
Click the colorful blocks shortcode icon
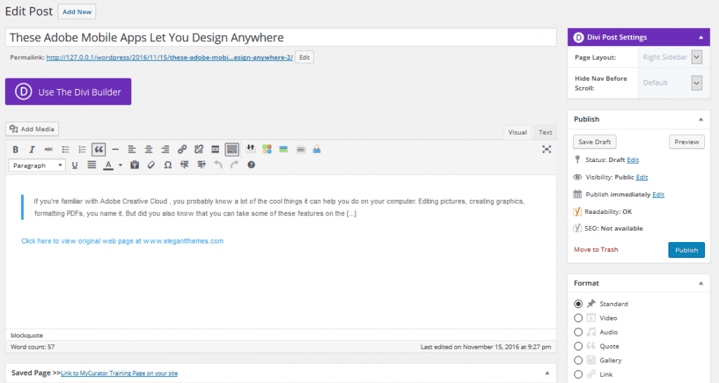click(267, 149)
